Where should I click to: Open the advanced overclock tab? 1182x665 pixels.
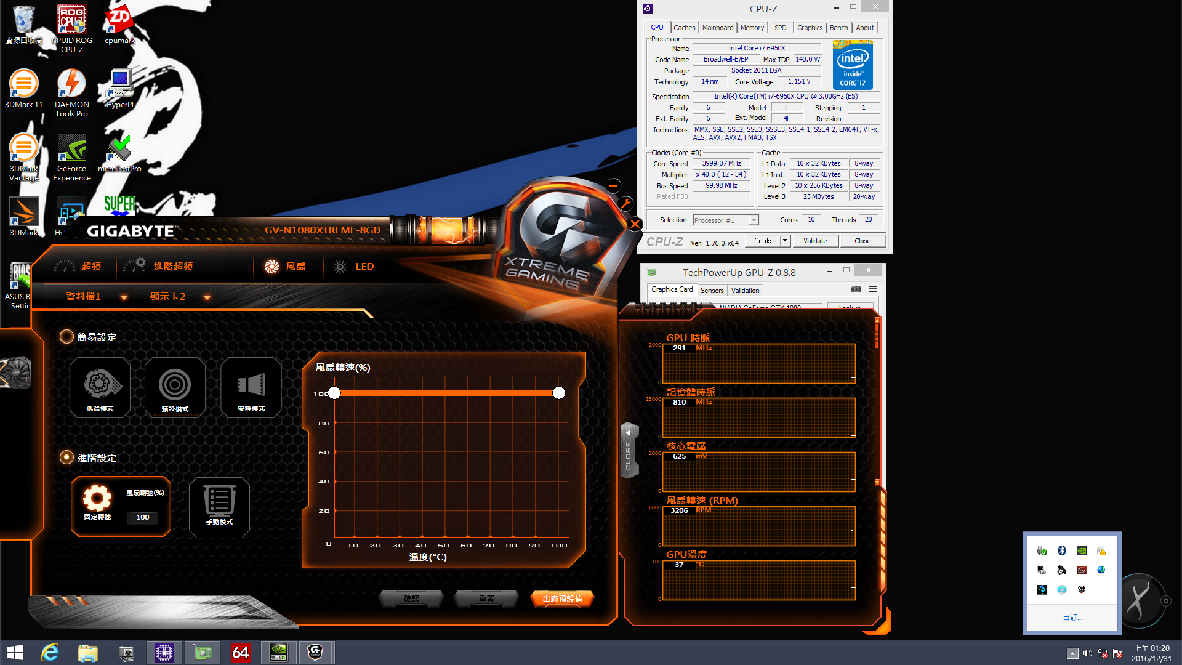[158, 266]
